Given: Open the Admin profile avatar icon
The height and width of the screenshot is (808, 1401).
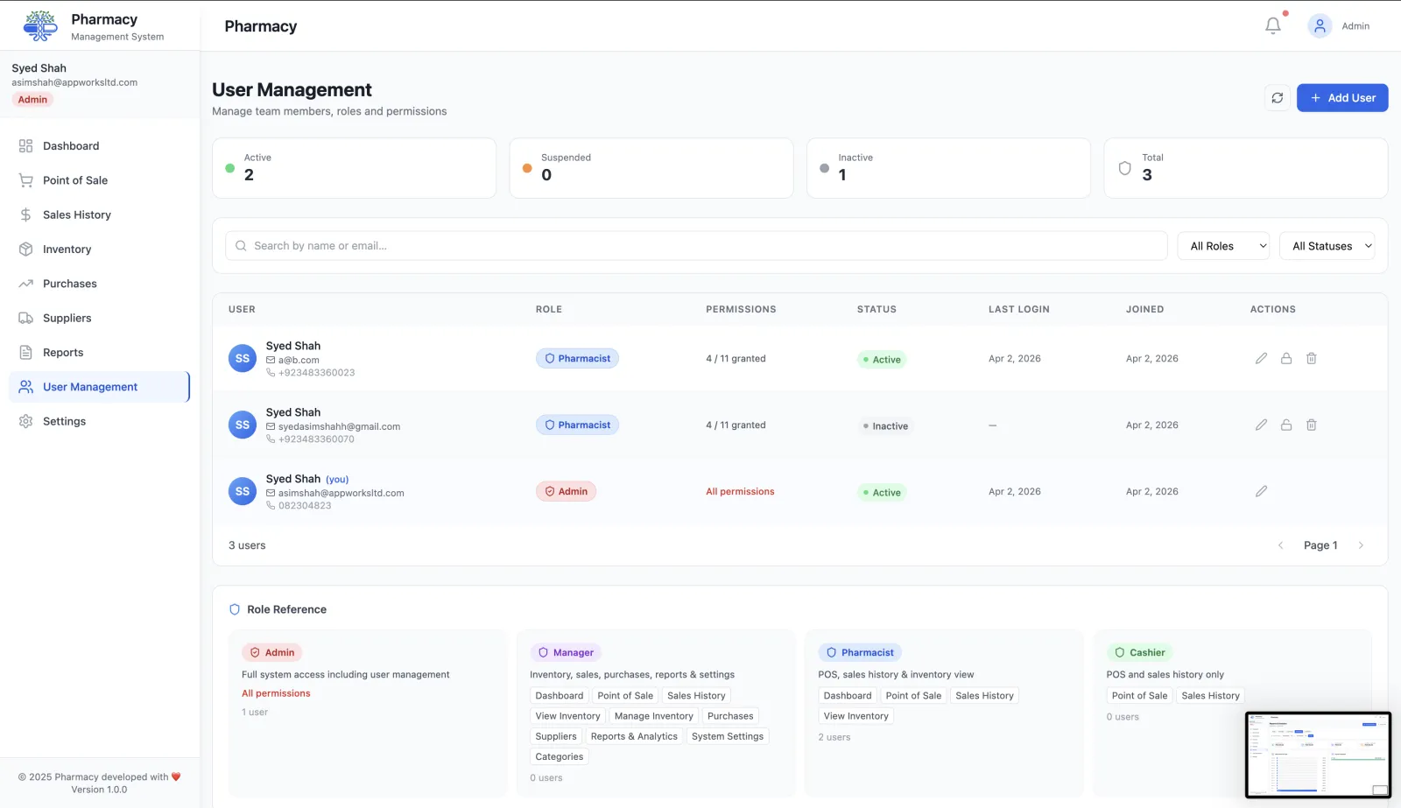Looking at the screenshot, I should pyautogui.click(x=1320, y=26).
